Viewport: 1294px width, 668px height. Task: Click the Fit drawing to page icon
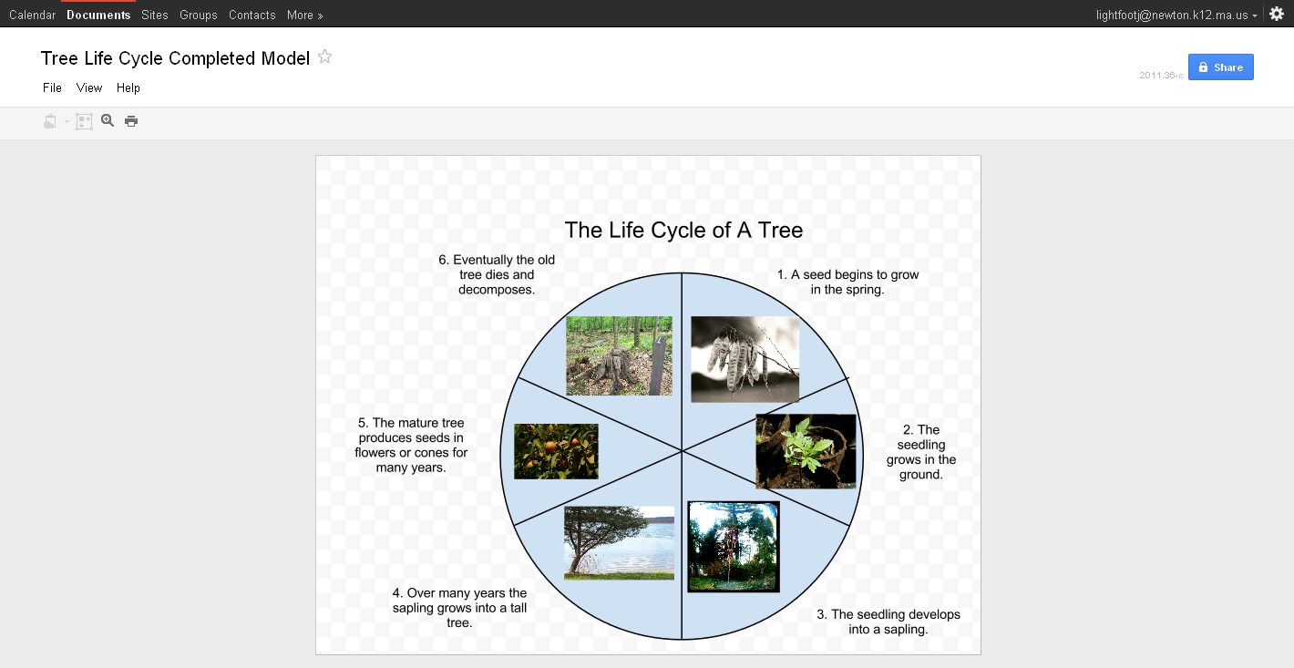coord(84,120)
